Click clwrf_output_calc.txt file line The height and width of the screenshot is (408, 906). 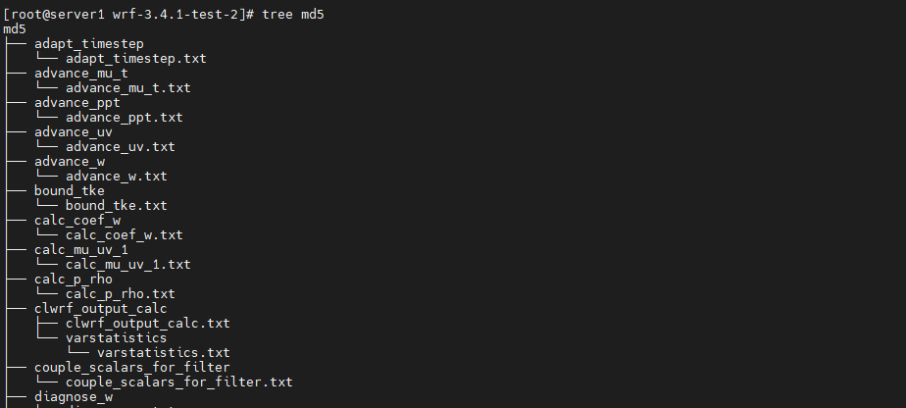[147, 323]
